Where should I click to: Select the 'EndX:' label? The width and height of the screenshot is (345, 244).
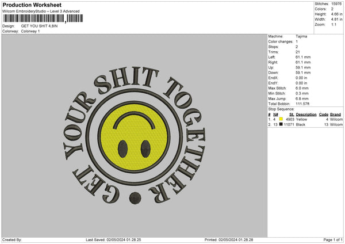pos(273,78)
